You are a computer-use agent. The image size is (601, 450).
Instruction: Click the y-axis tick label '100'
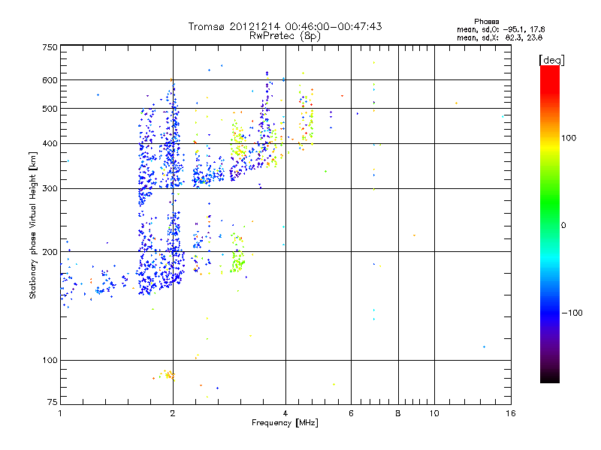[x=50, y=360]
